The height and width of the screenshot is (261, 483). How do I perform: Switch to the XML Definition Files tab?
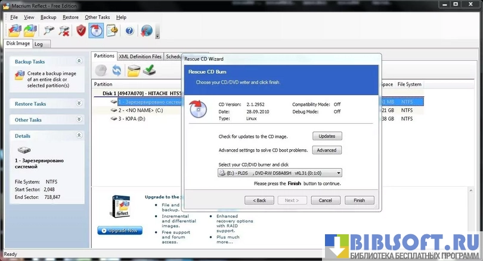click(x=140, y=56)
